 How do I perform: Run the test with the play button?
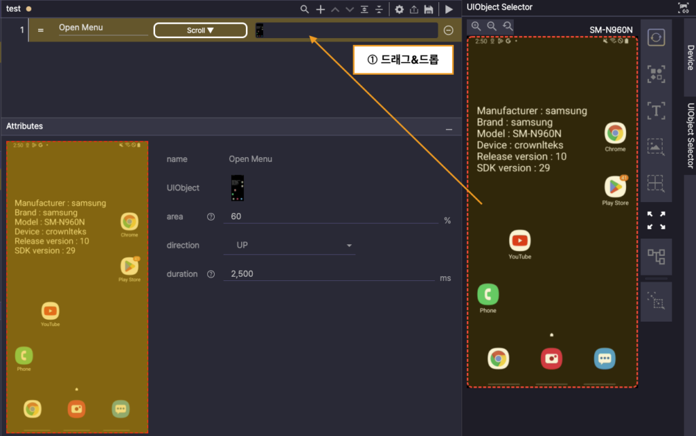449,10
